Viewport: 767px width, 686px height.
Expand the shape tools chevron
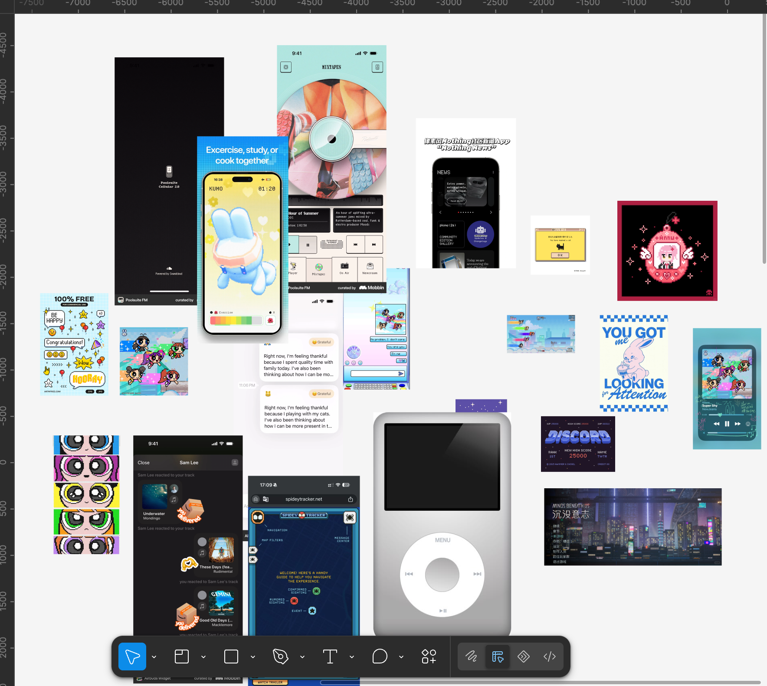[x=253, y=657]
